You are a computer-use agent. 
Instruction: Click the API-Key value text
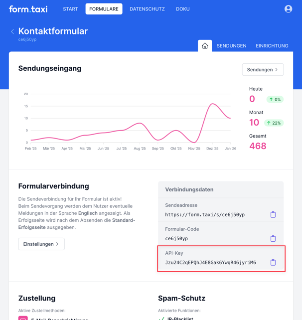pos(210,263)
